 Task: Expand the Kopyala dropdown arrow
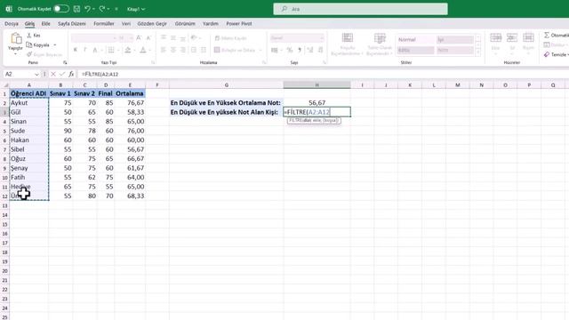pyautogui.click(x=55, y=45)
